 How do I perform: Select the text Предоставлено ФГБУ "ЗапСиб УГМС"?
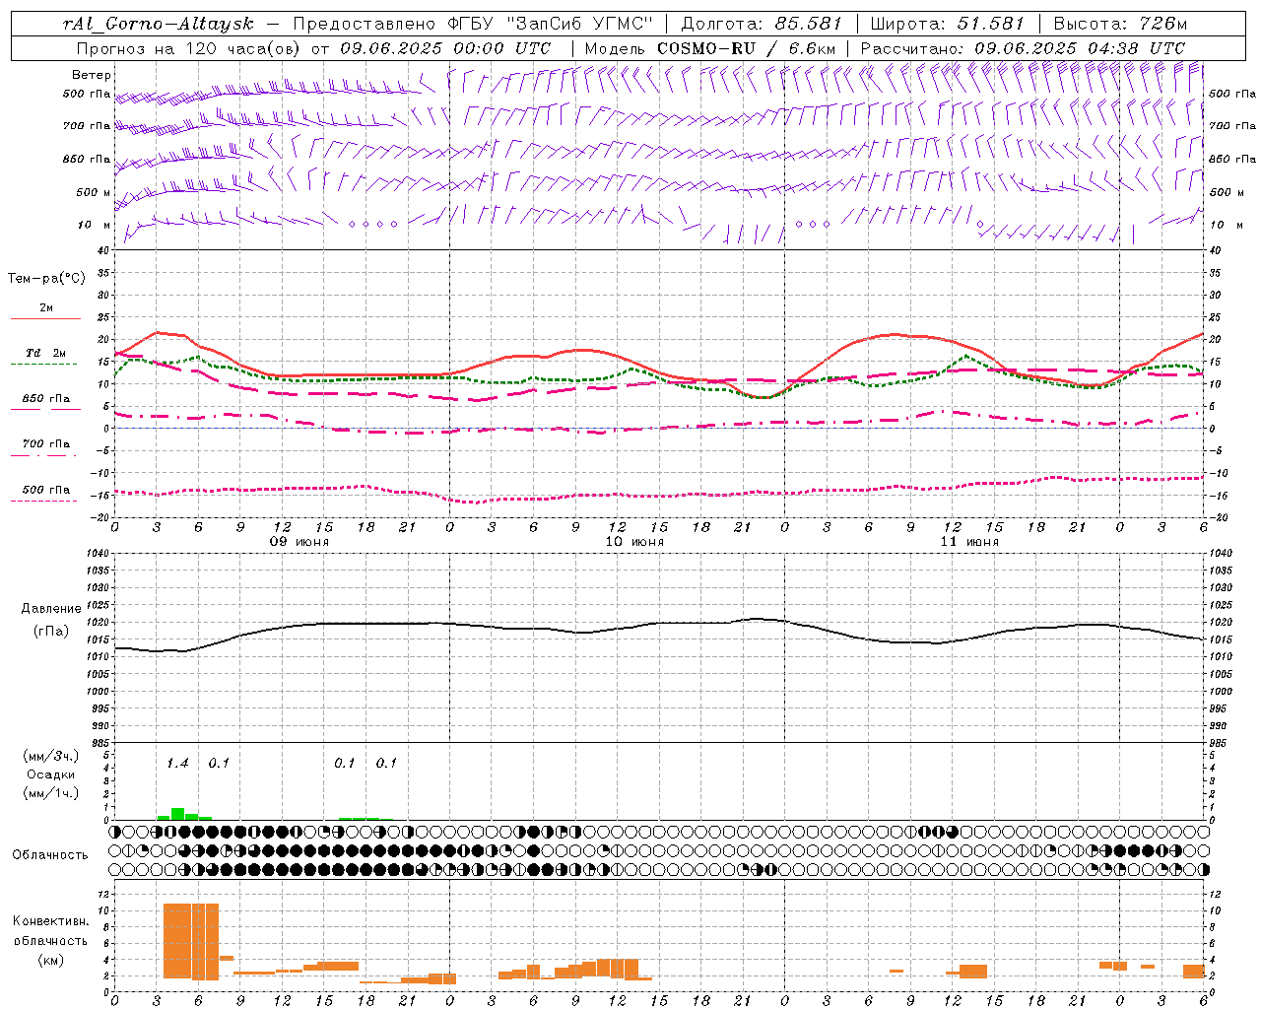(x=474, y=24)
